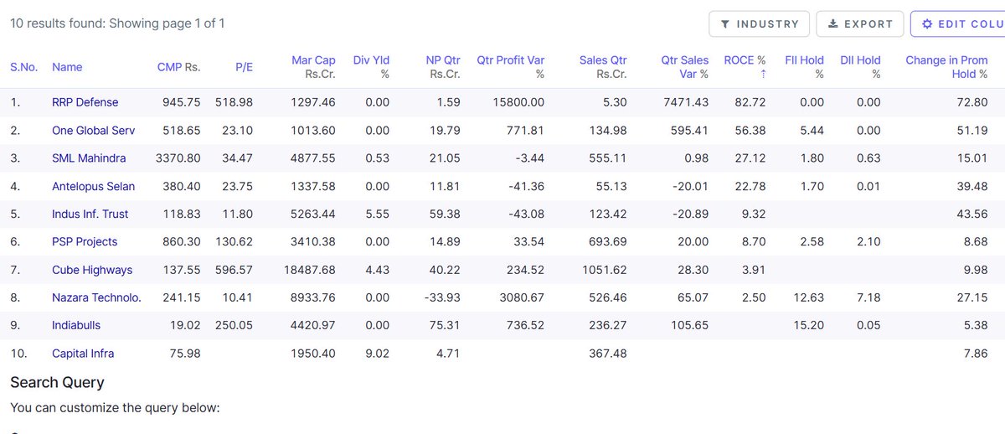Open the SML Mahindra company link
Viewport: 1005px width, 434px height.
tap(89, 158)
